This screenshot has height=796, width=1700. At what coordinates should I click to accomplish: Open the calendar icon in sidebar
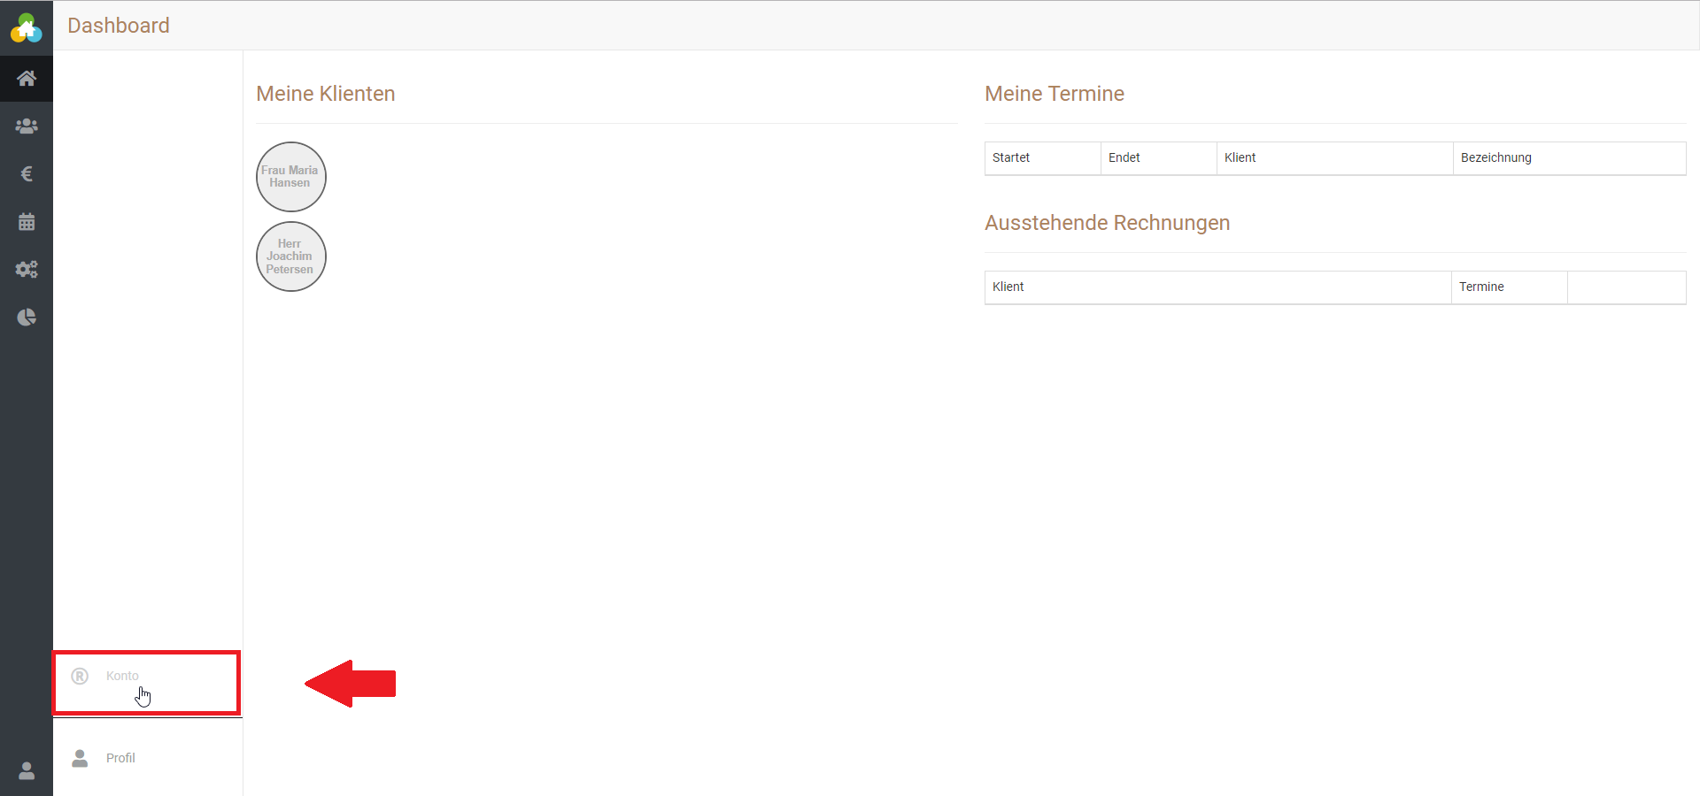(x=27, y=222)
